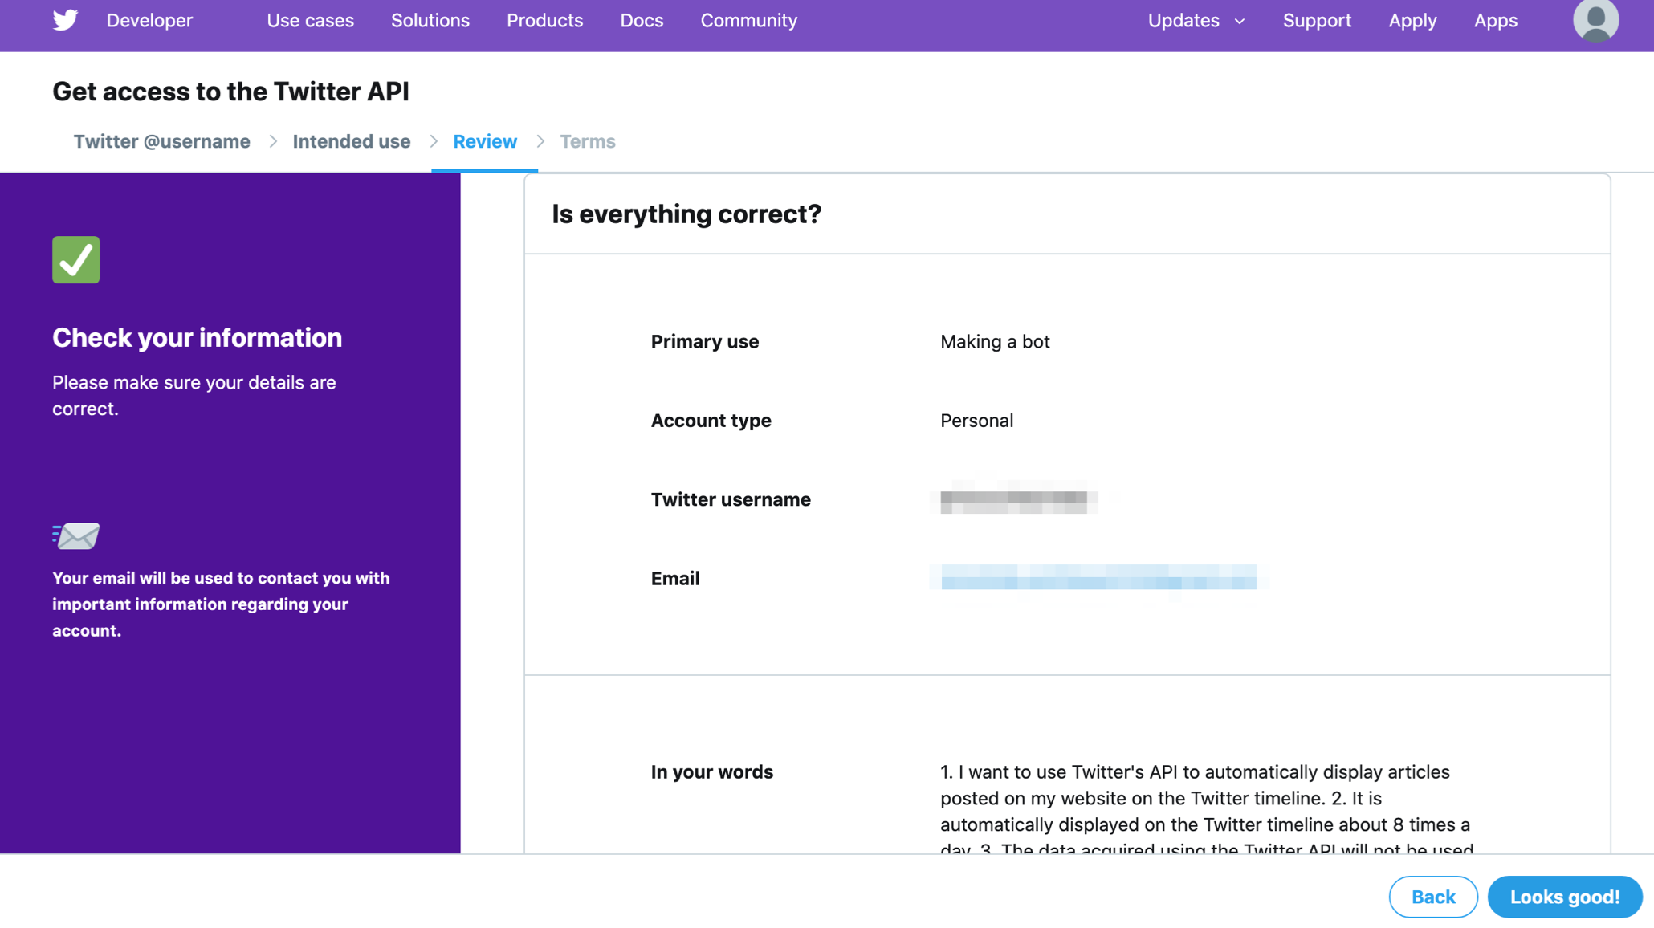The height and width of the screenshot is (928, 1654).
Task: Open the Products menu item
Action: click(544, 20)
